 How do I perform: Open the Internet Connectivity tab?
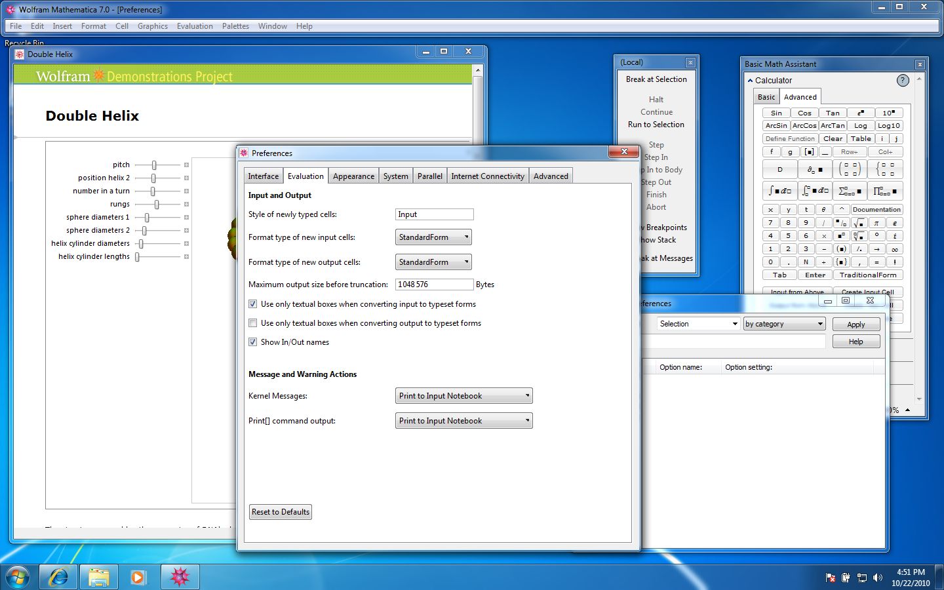click(x=488, y=176)
